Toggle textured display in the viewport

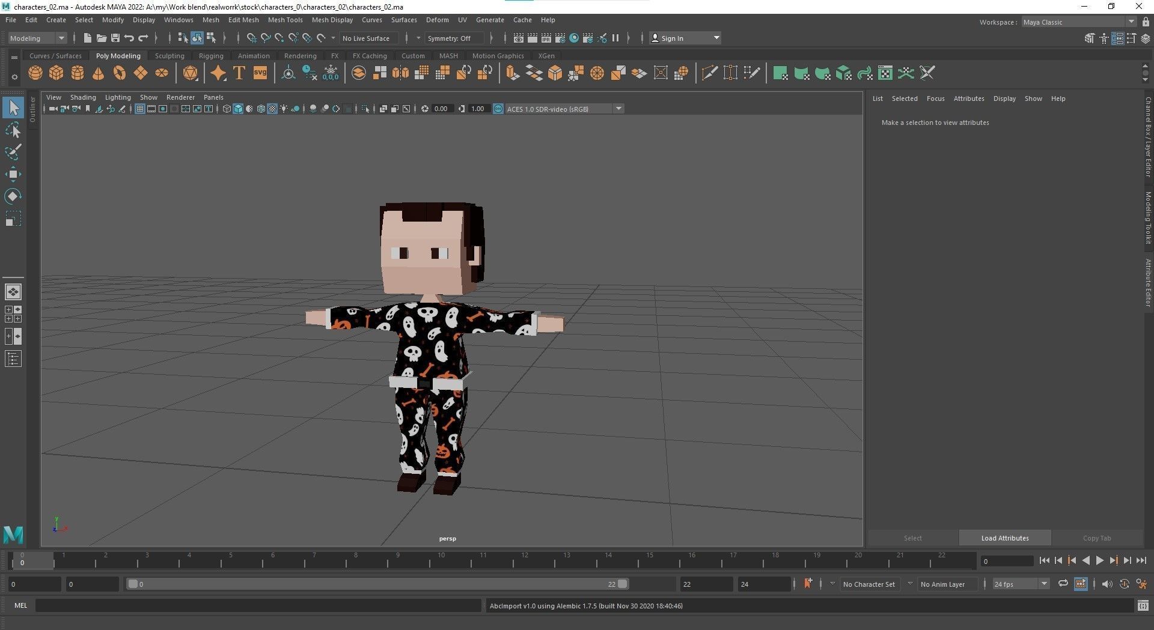click(x=272, y=109)
